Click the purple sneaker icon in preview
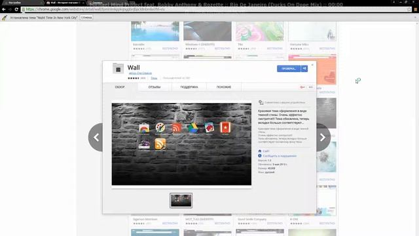Viewport: 419px width, 236px height. pos(144,144)
